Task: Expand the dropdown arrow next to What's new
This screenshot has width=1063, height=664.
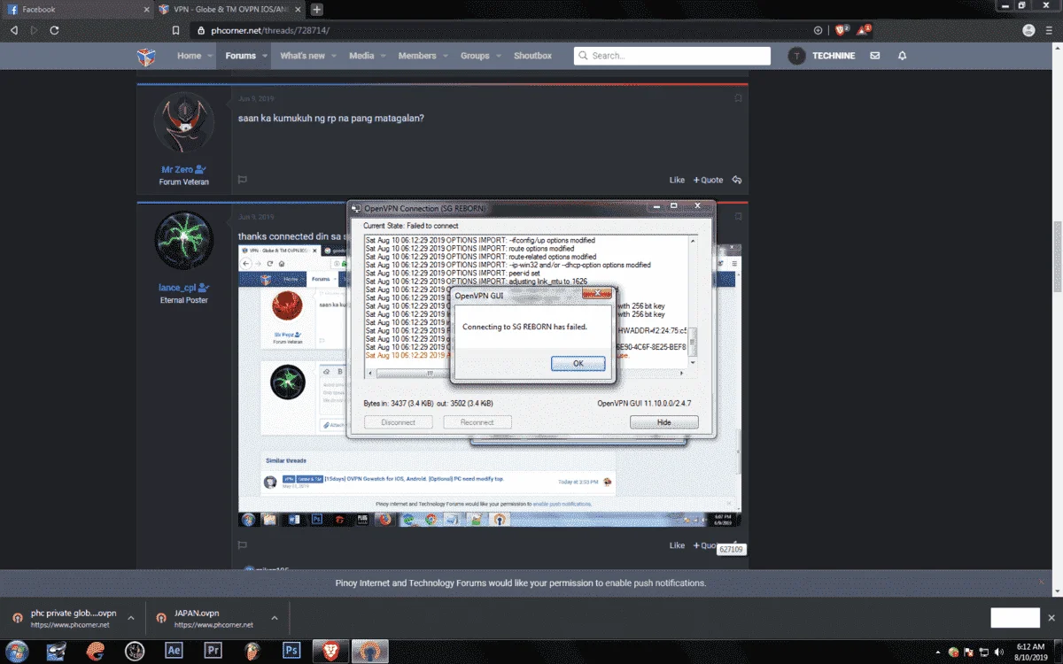Action: pos(333,56)
